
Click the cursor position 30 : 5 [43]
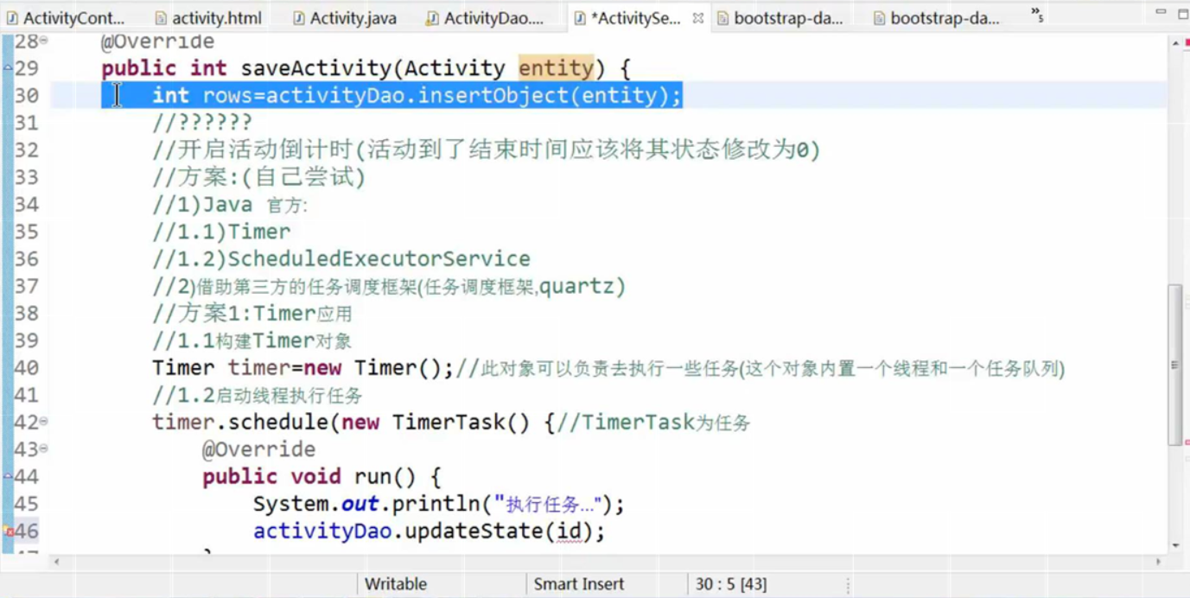click(x=730, y=584)
